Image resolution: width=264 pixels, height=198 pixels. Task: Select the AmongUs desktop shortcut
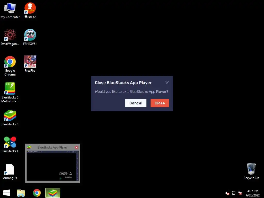click(10, 171)
